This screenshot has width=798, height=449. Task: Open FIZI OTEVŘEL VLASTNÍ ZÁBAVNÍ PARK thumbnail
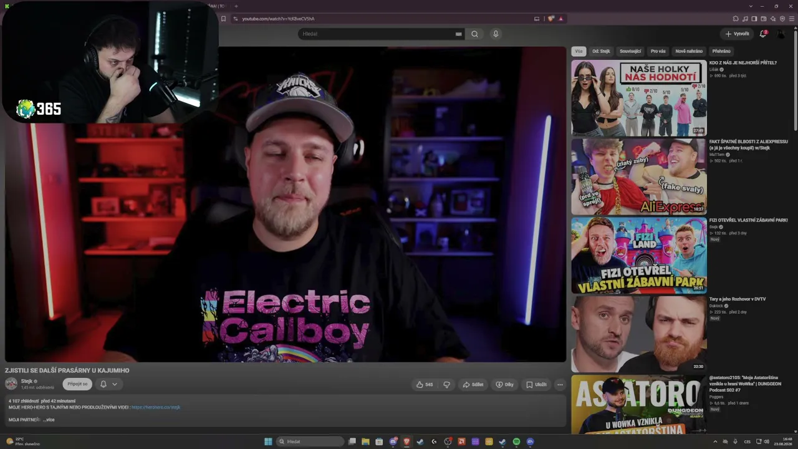(x=639, y=255)
